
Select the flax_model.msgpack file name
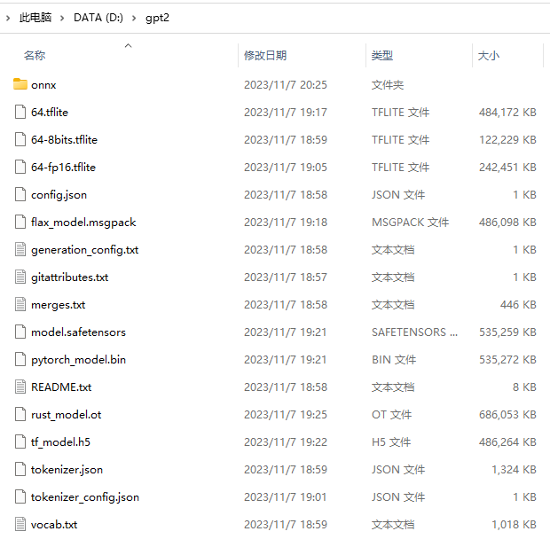click(x=83, y=223)
